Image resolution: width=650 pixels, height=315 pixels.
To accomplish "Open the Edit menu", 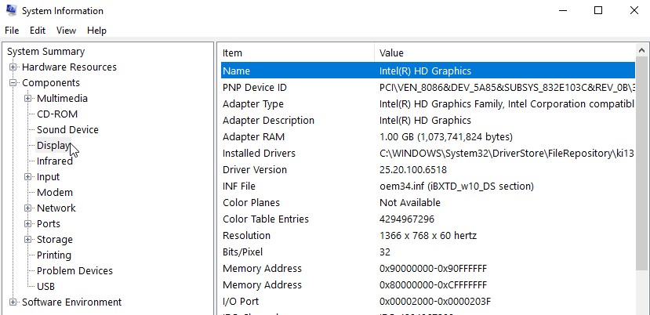I will pos(38,31).
